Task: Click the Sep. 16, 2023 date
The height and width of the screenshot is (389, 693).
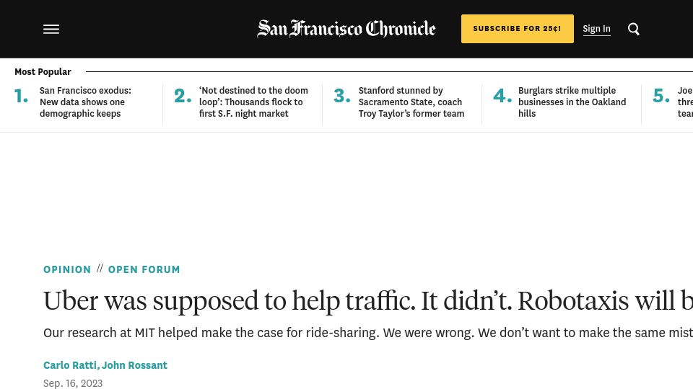Action: (x=73, y=383)
